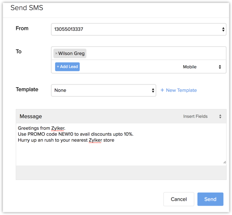Viewport: 232px width, 215px height.
Task: Create a New Template via link
Action: point(181,90)
